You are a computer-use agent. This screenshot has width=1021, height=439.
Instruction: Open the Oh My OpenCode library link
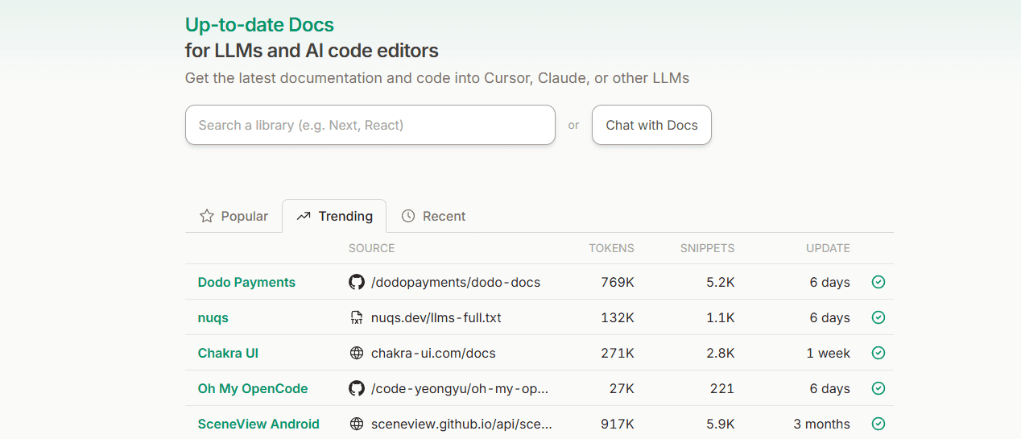pyautogui.click(x=253, y=388)
